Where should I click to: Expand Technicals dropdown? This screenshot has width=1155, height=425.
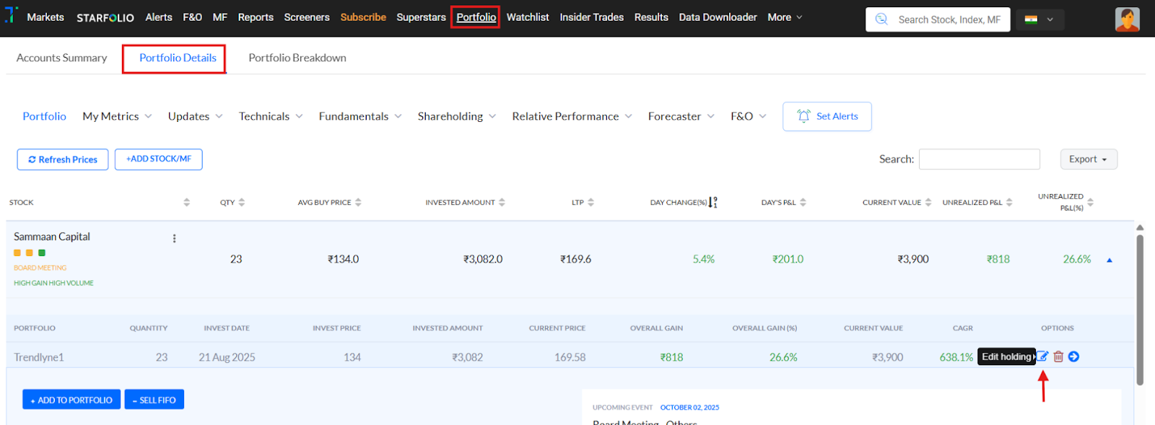271,116
